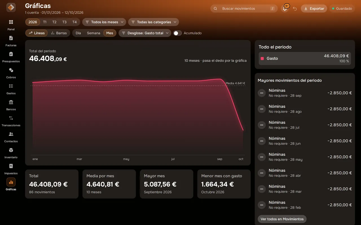Expand Todas las categorías dropdown
Viewport: 361px width, 225px height.
pyautogui.click(x=153, y=22)
